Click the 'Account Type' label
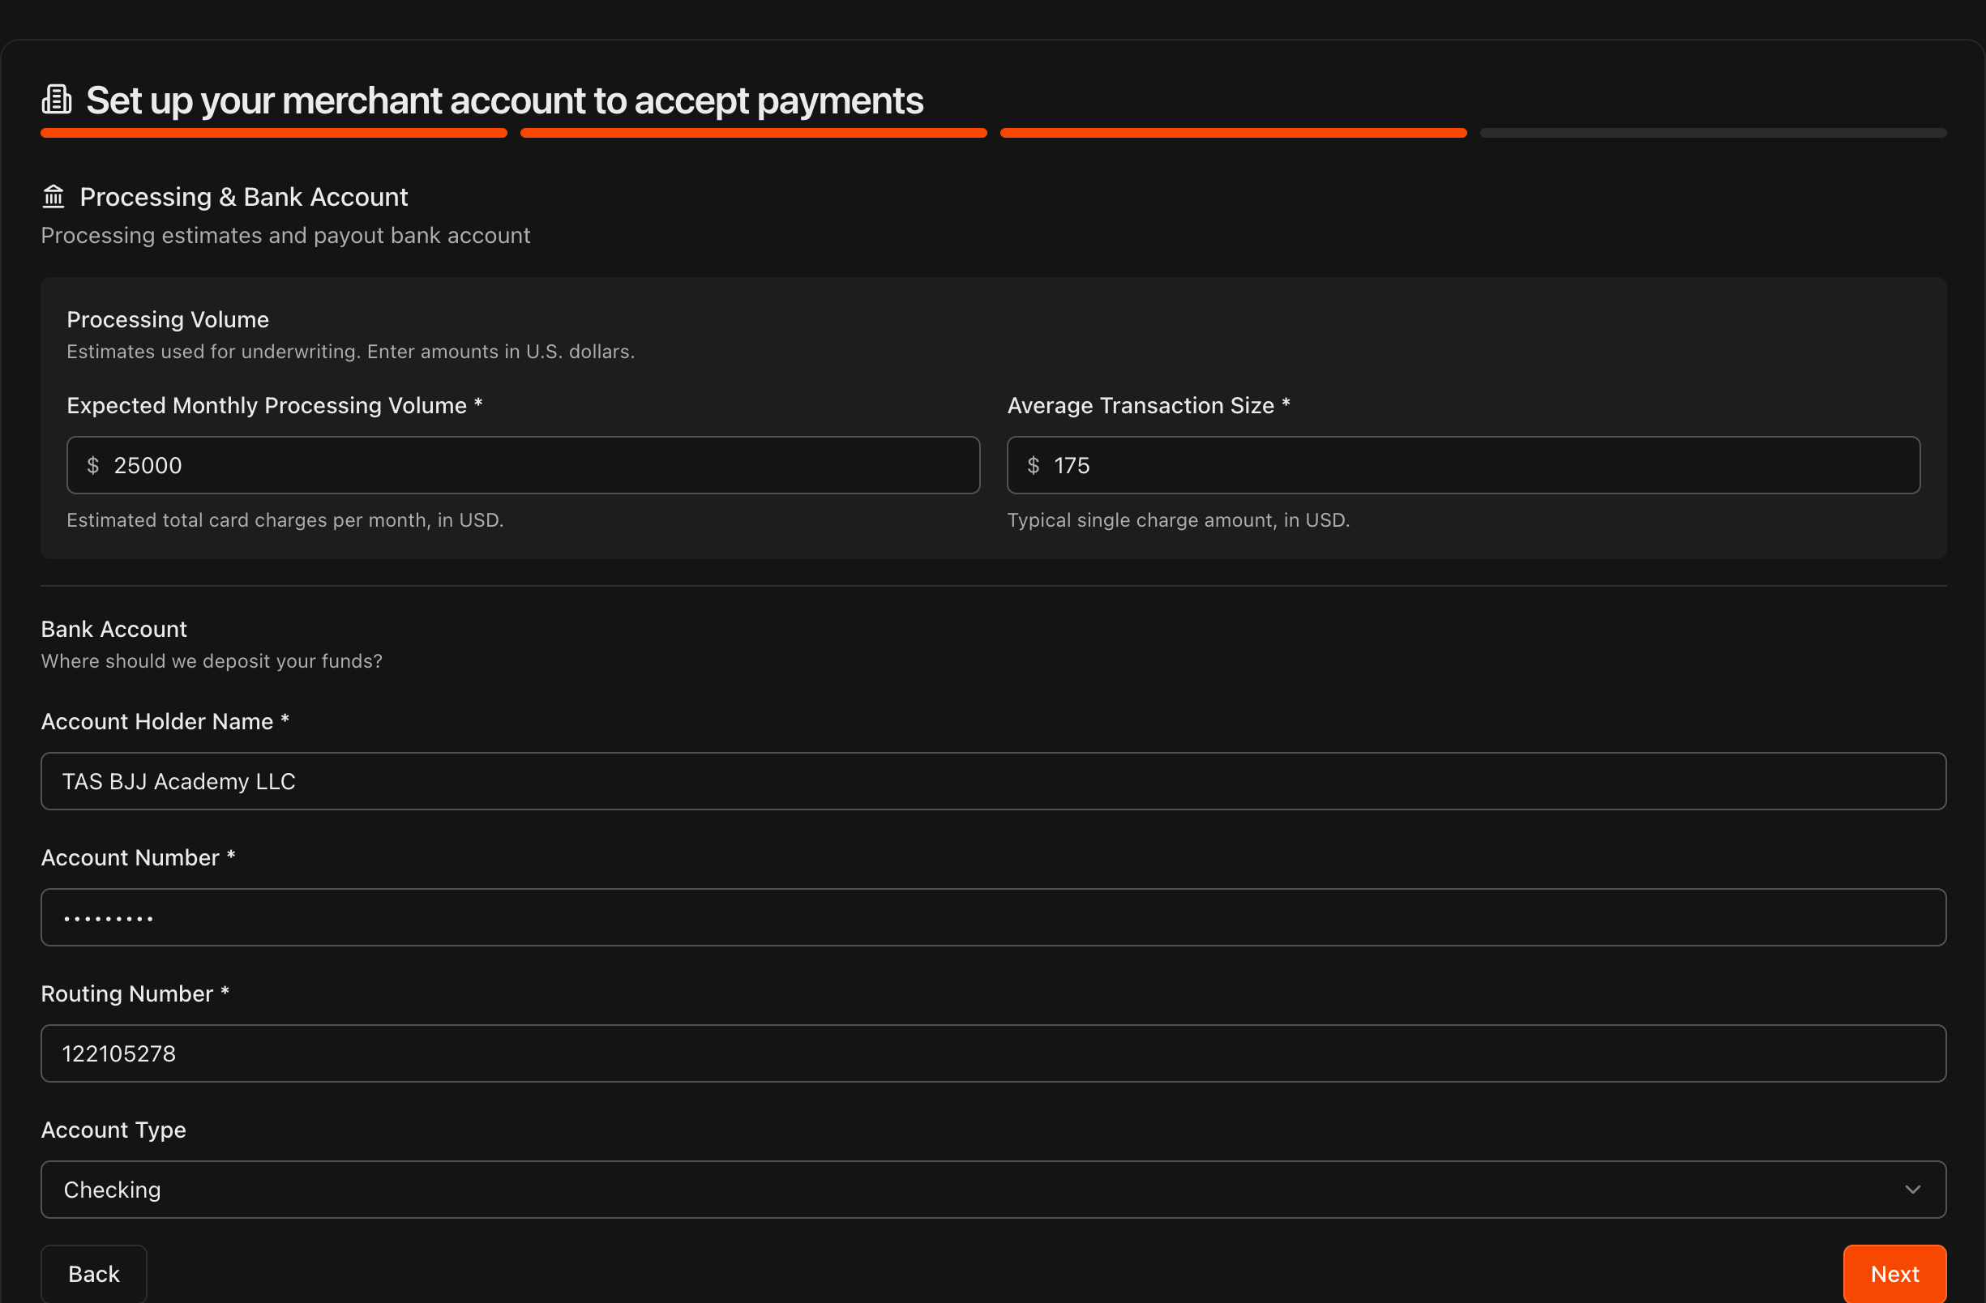The image size is (1986, 1303). [113, 1130]
